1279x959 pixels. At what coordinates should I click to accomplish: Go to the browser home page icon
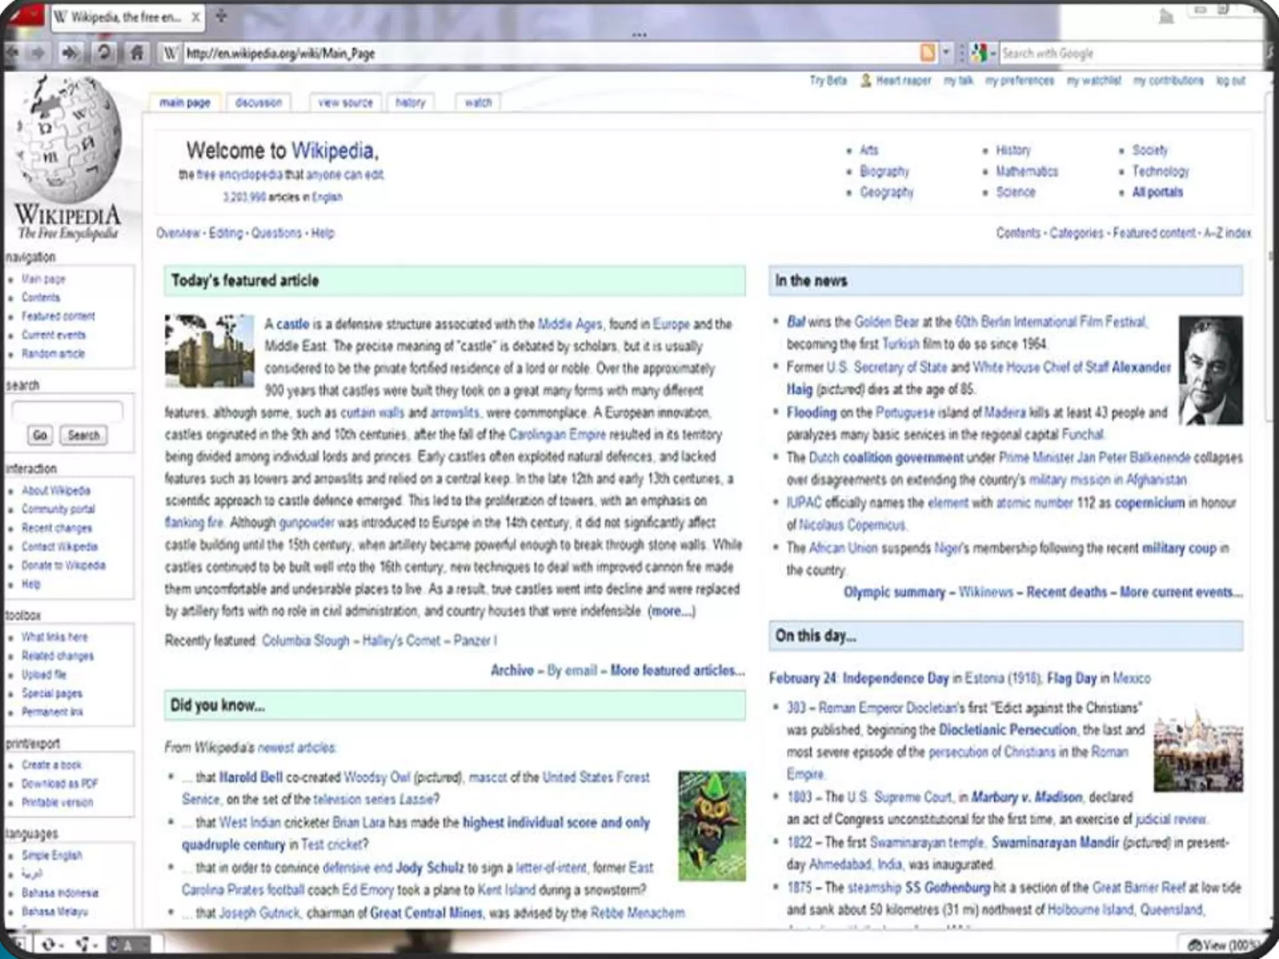pyautogui.click(x=137, y=53)
